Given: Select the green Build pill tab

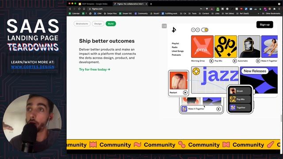Looking at the screenshot, I should click(111, 24).
